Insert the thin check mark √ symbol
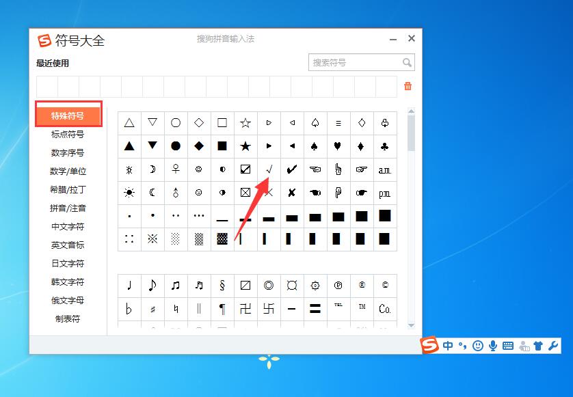573x397 pixels. tap(269, 169)
